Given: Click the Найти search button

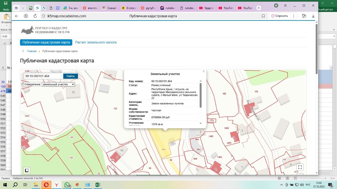Looking at the screenshot, I should 70,76.
